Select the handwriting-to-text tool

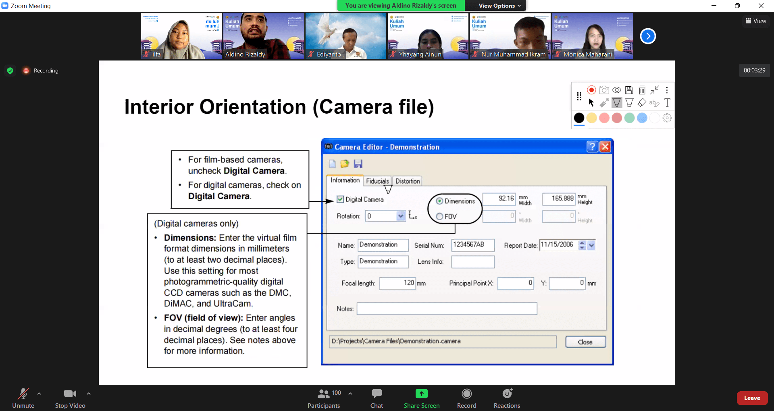pyautogui.click(x=654, y=103)
